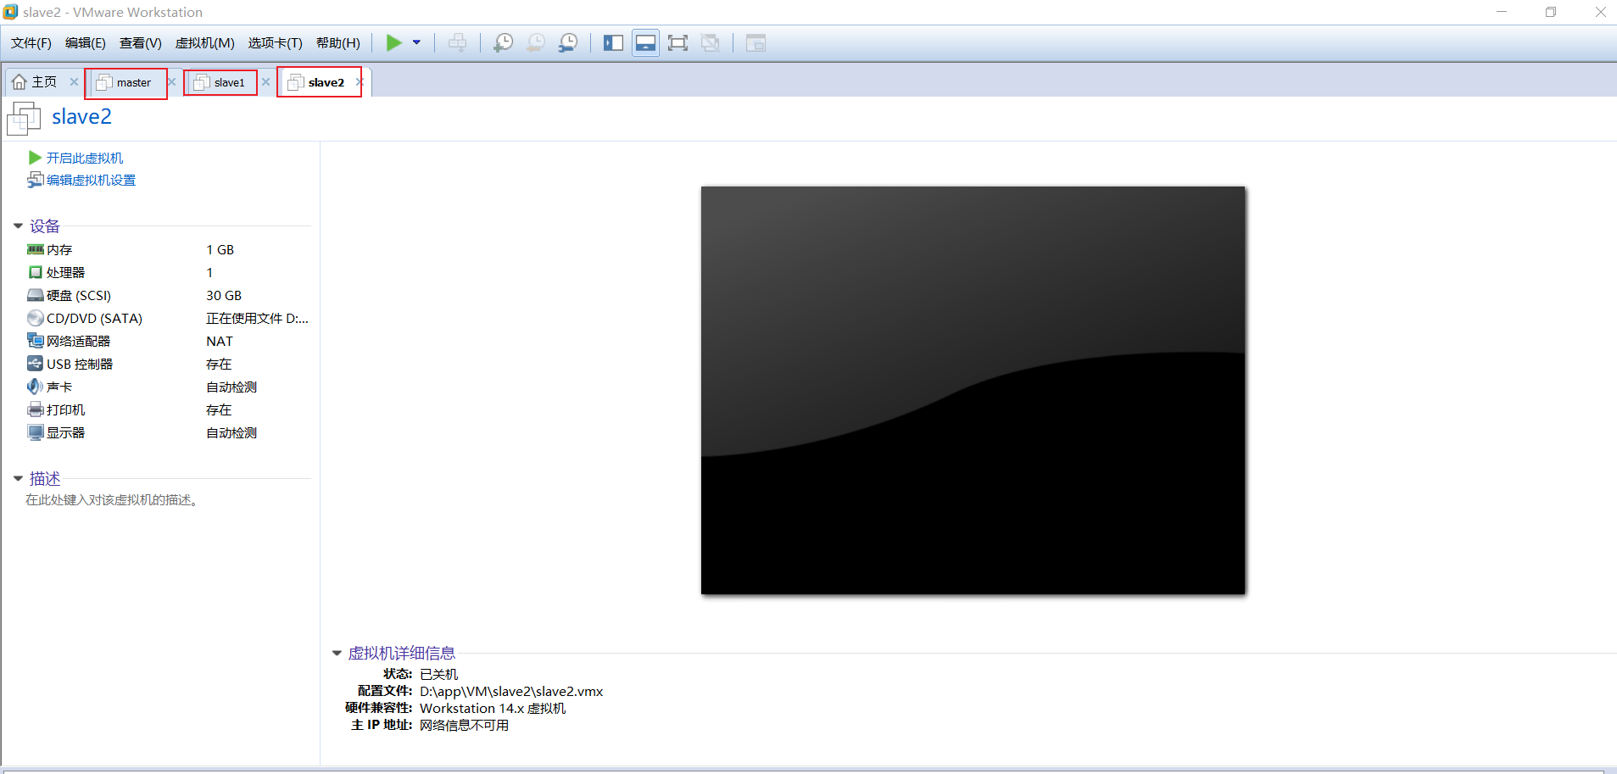Click the config path D:\app\VM\slave2\slave2.vmx

pos(511,691)
